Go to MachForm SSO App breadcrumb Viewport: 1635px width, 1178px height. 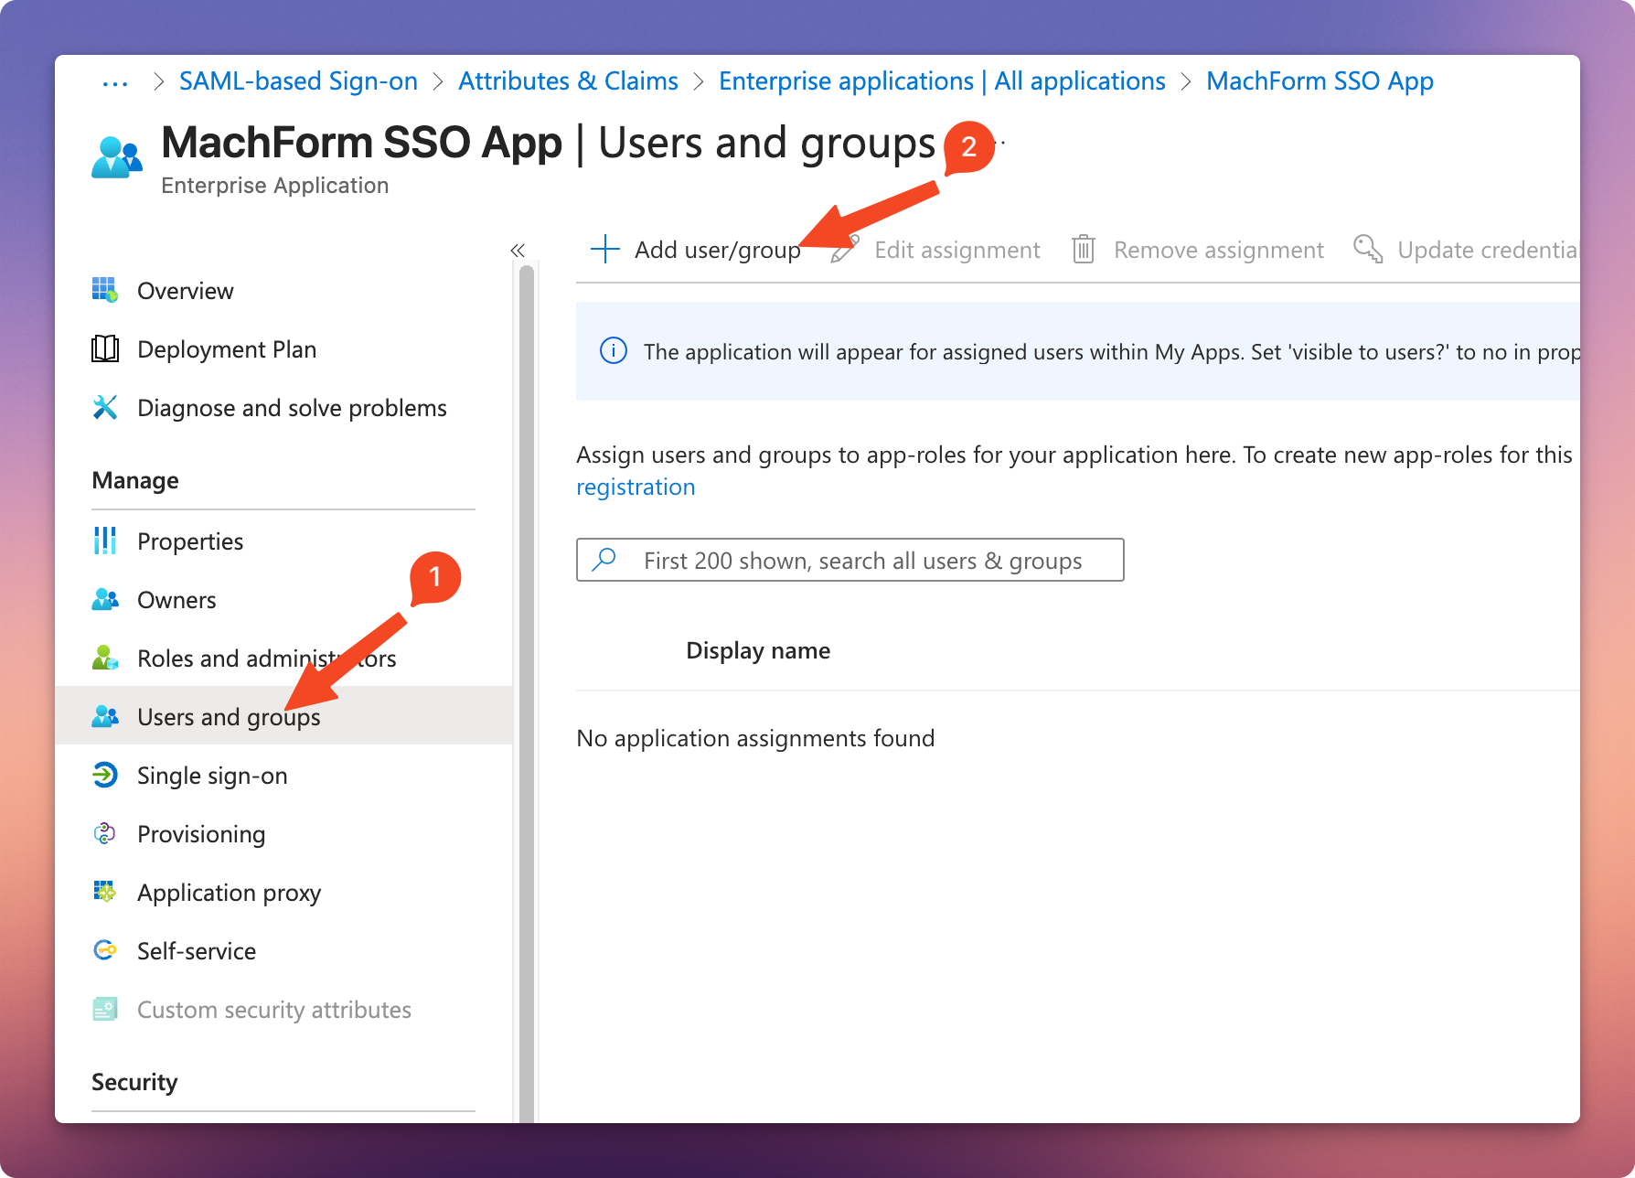click(x=1320, y=81)
